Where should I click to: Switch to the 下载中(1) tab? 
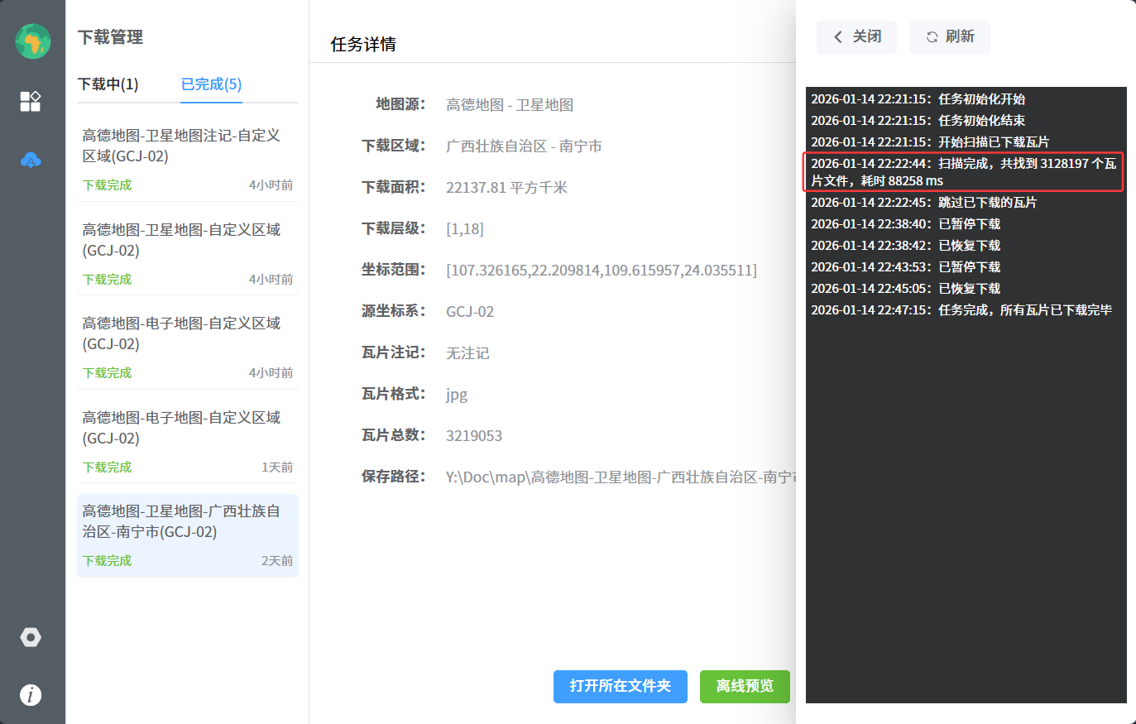pos(108,84)
